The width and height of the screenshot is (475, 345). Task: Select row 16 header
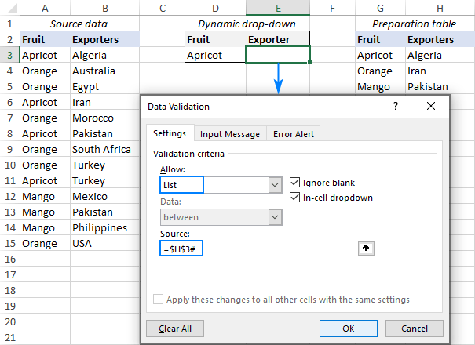coord(10,259)
